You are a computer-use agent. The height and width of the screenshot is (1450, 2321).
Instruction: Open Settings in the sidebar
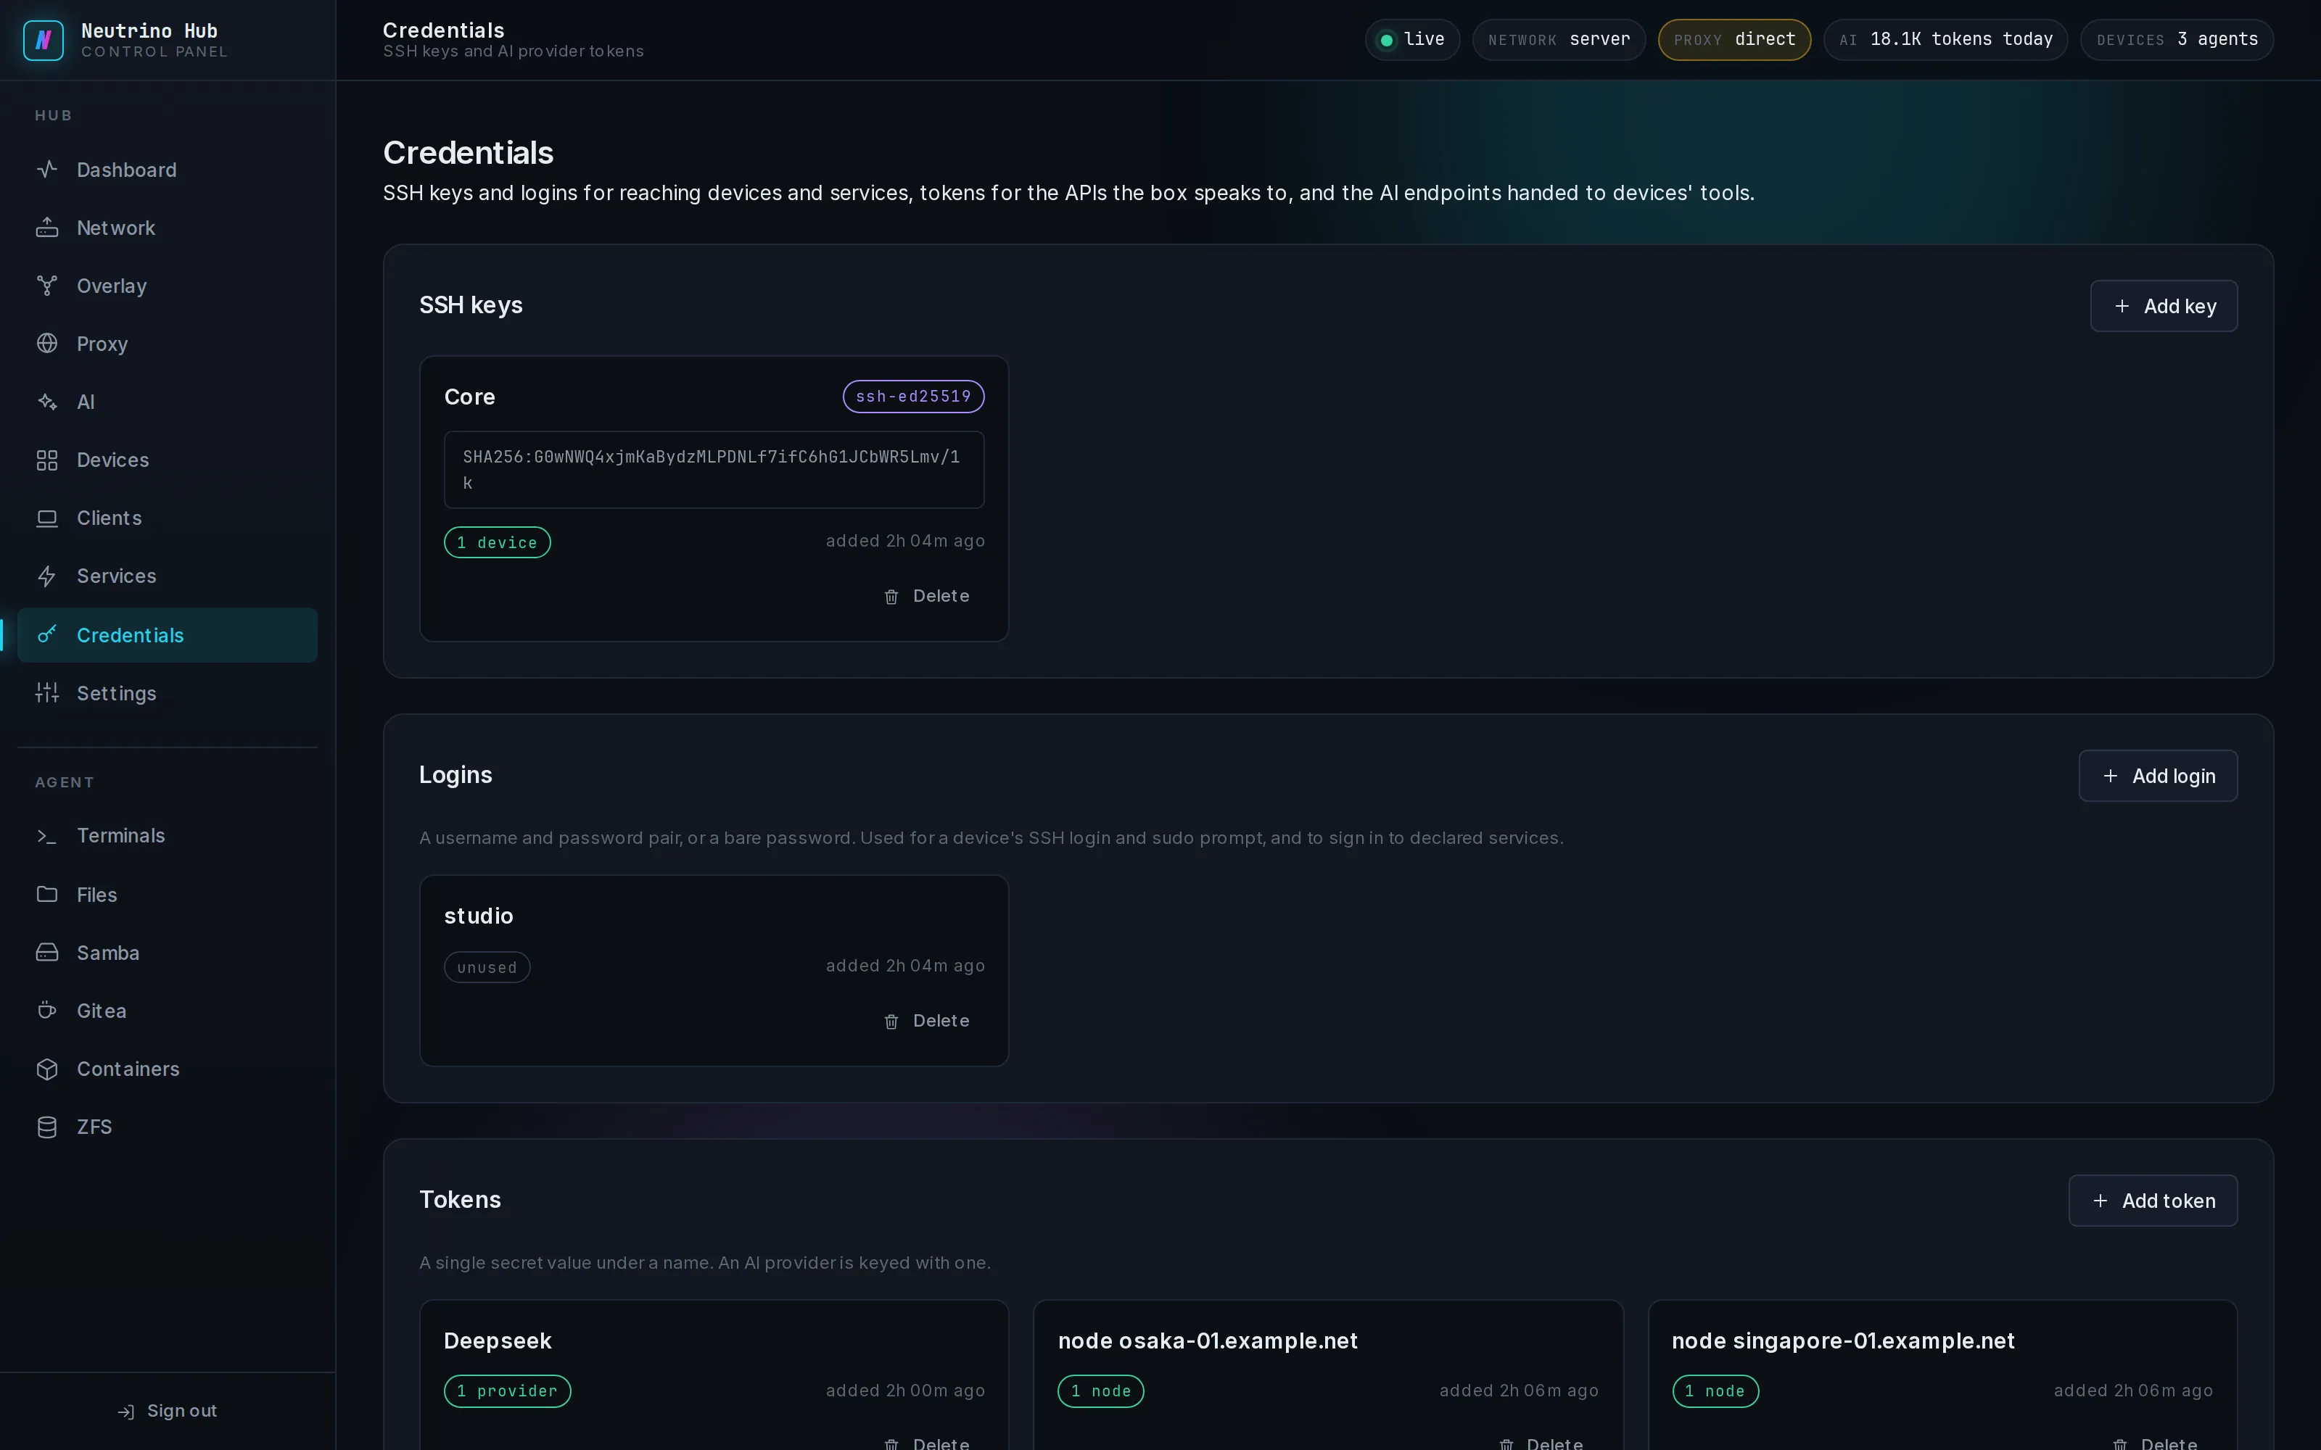pyautogui.click(x=167, y=692)
